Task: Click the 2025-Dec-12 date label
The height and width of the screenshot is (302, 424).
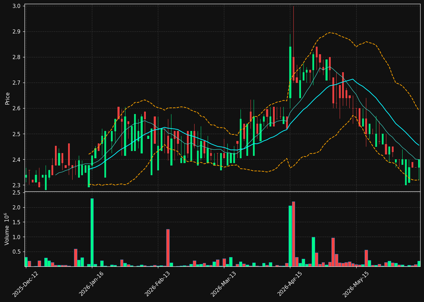Action: pos(25,284)
